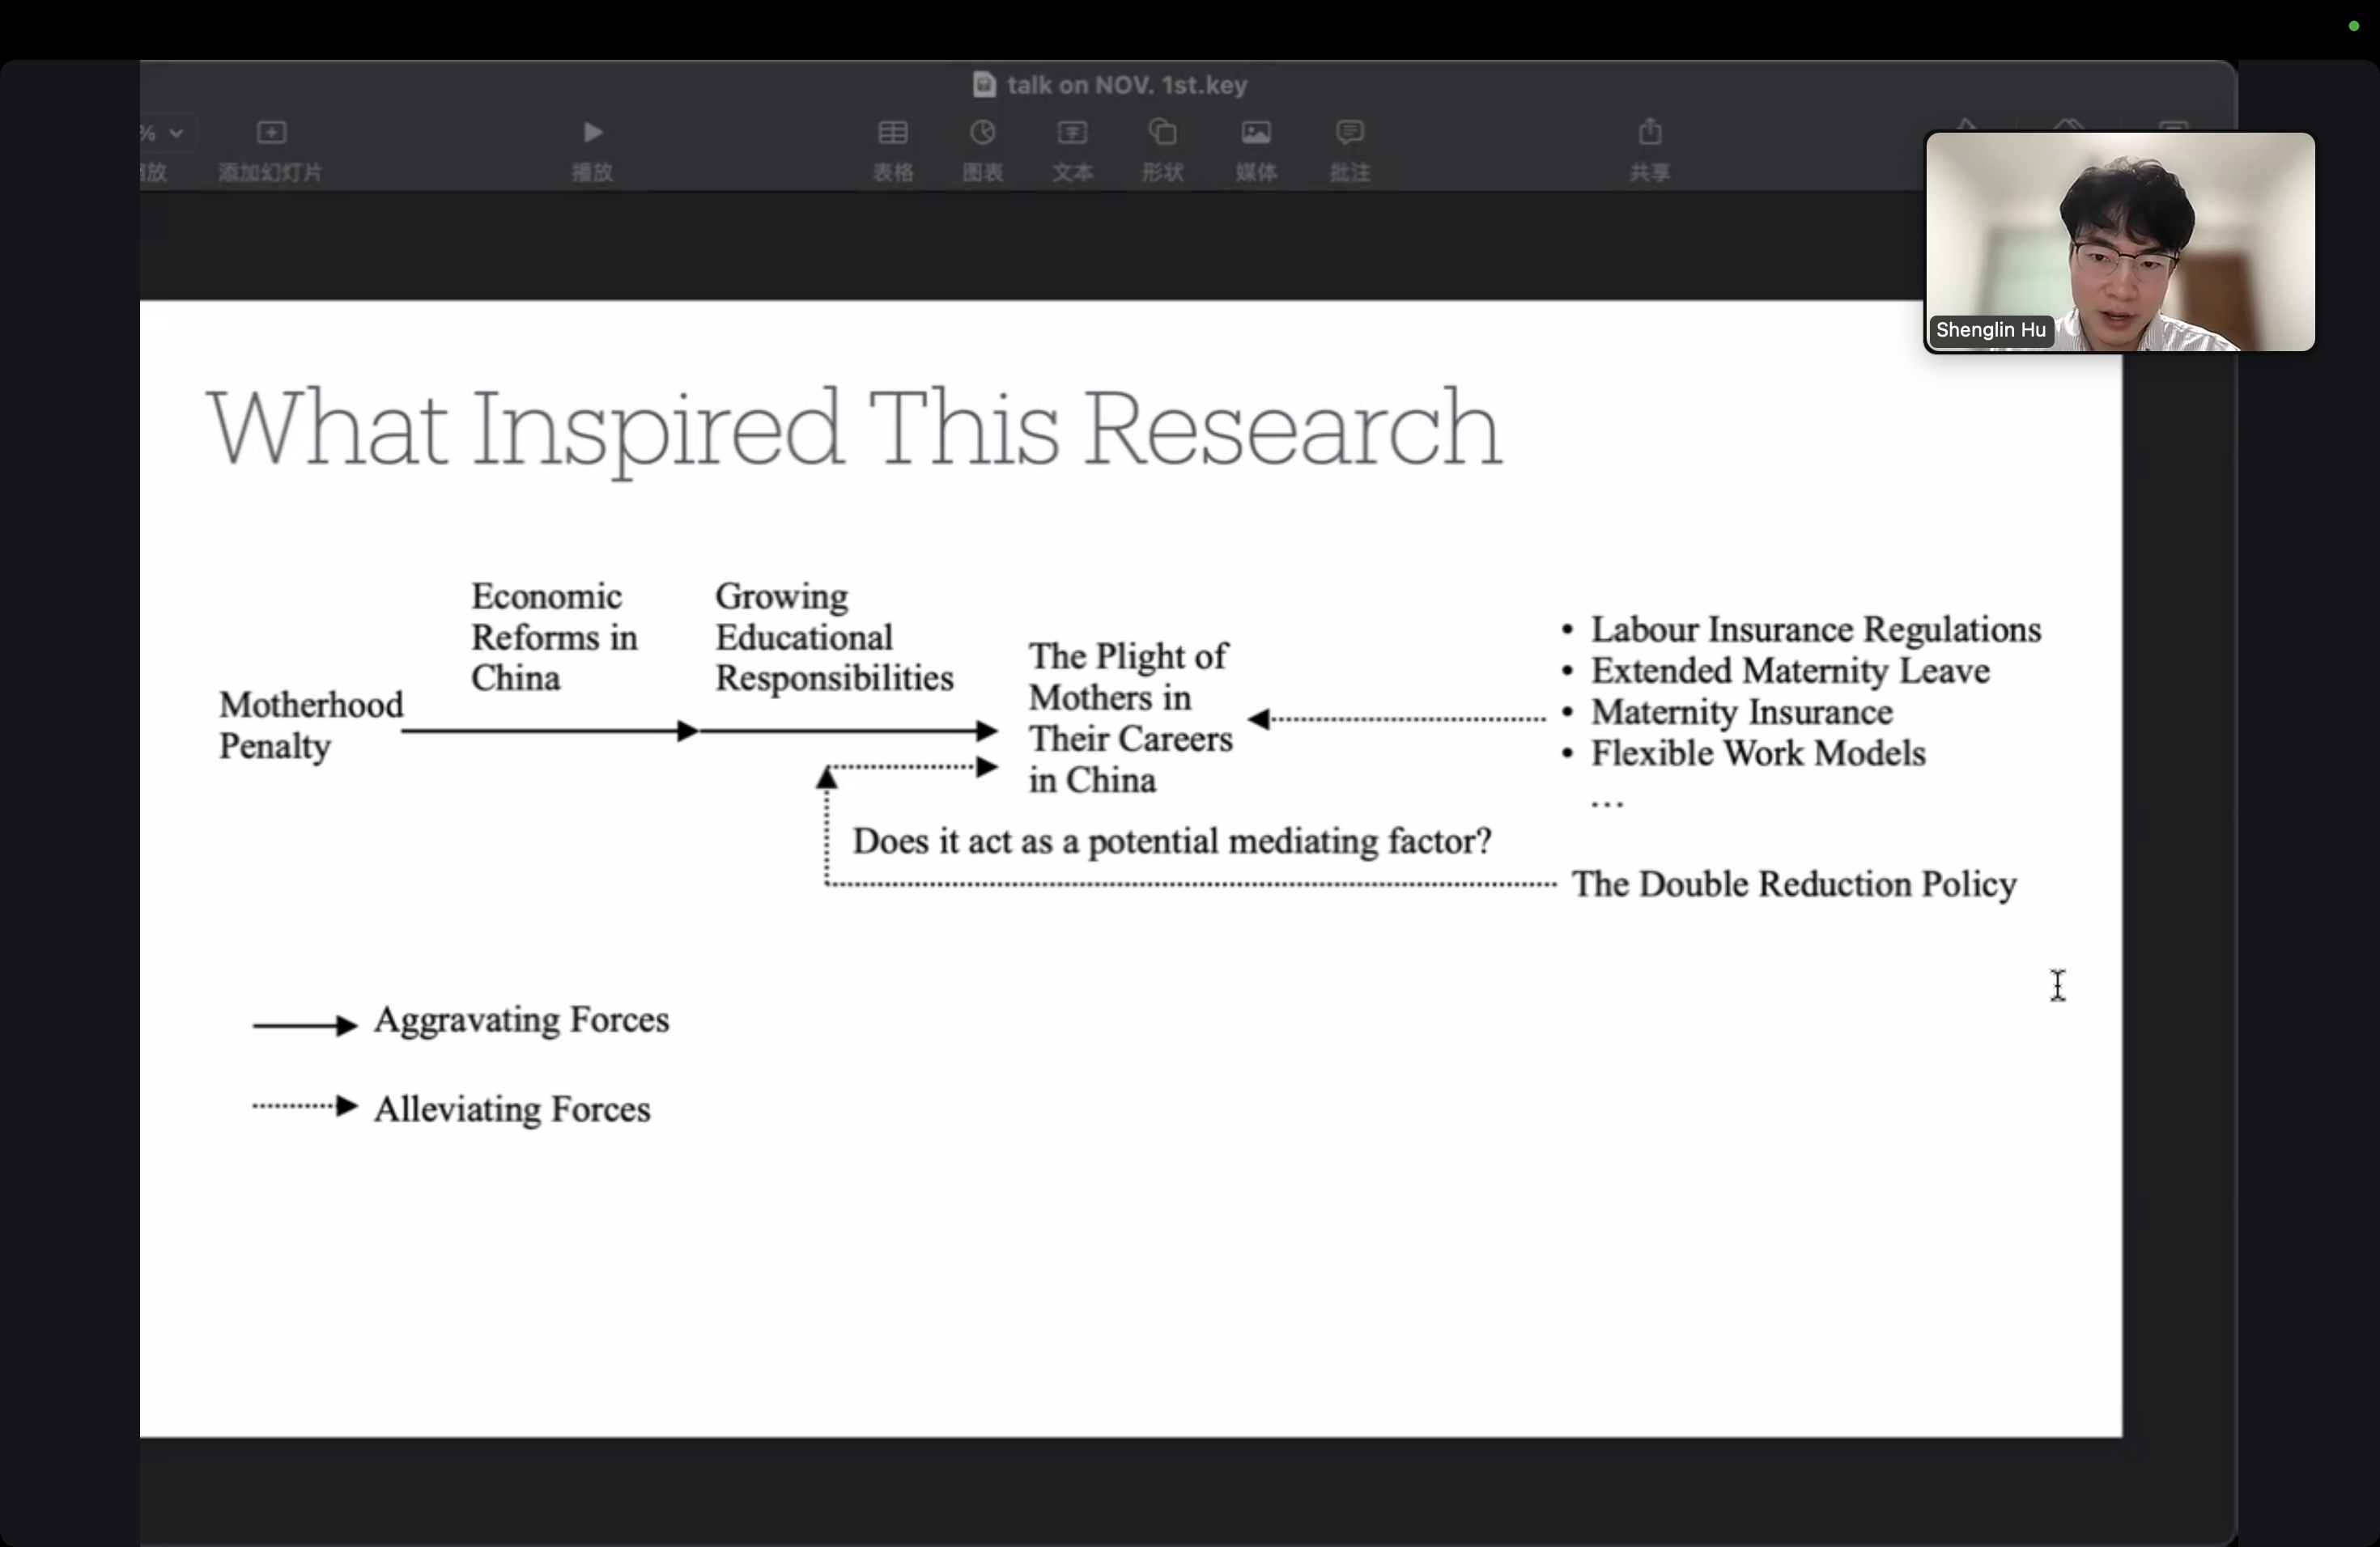Image resolution: width=2380 pixels, height=1547 pixels.
Task: Select the dotted arrow in the legend
Action: point(304,1106)
